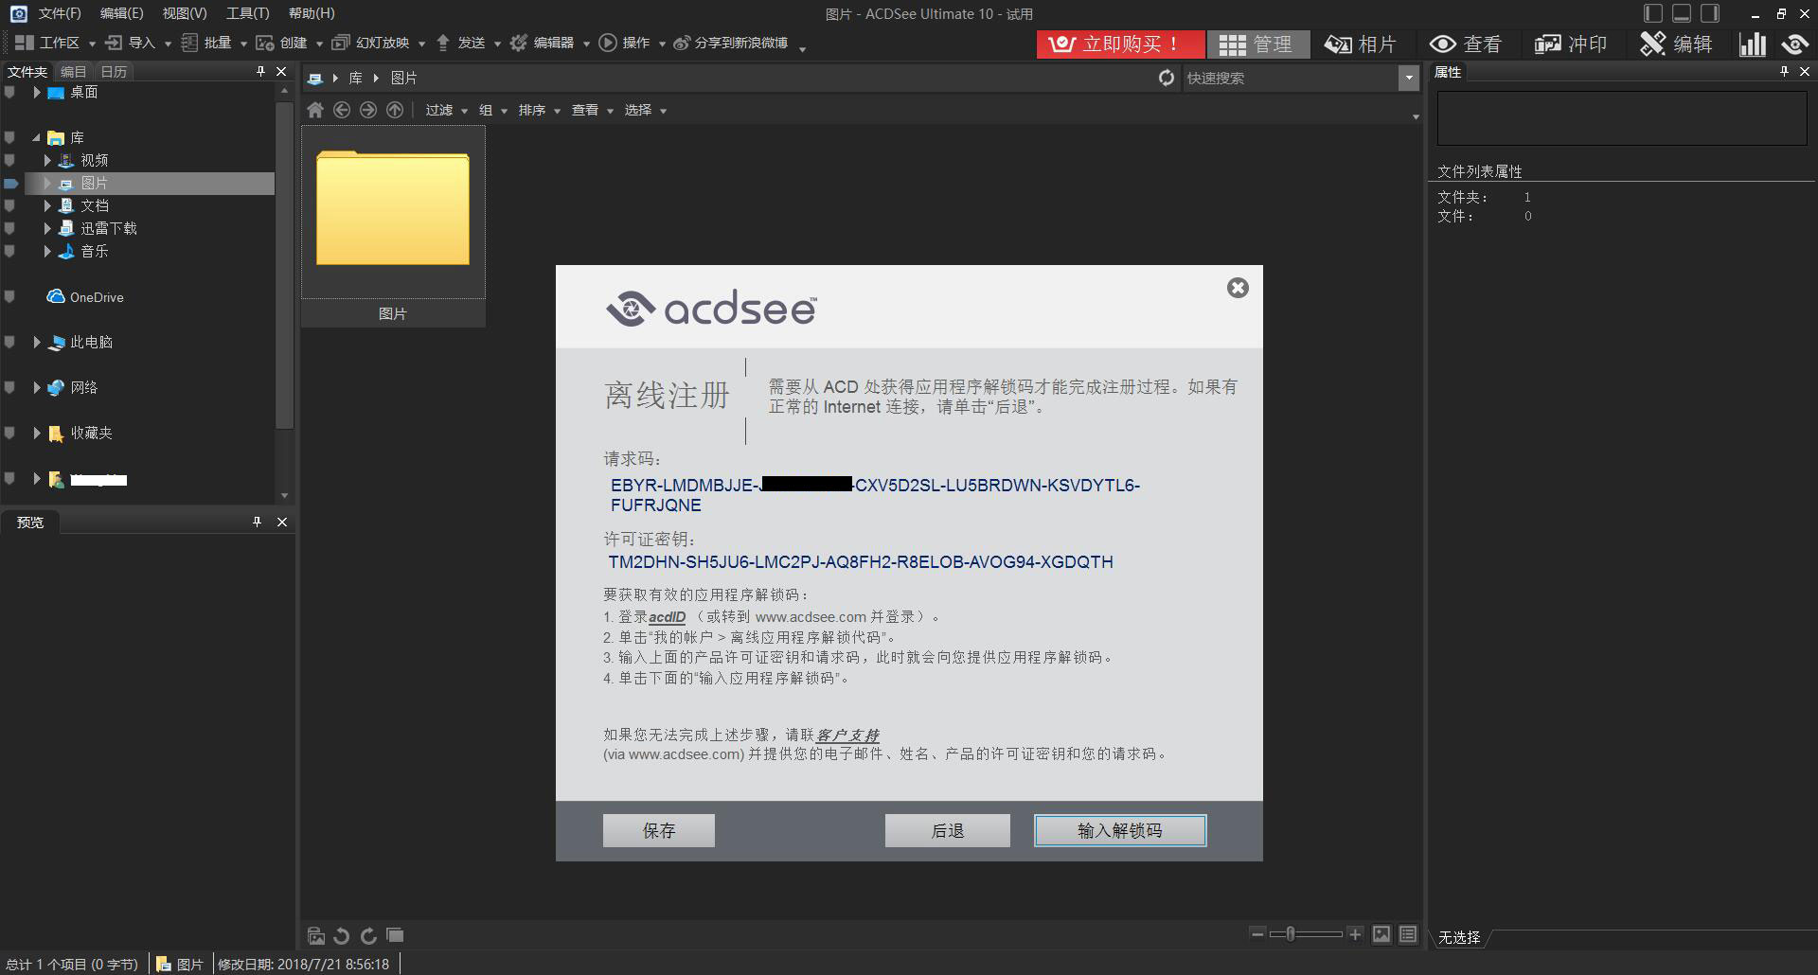1818x975 pixels.
Task: Click the zoom in plus icon
Action: click(x=1355, y=934)
